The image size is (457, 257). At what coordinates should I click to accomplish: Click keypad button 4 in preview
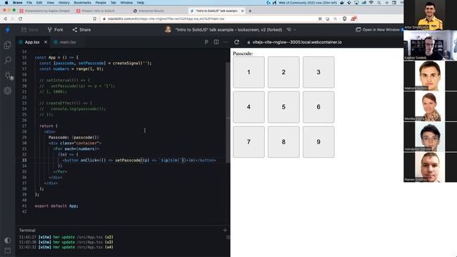tap(248, 107)
